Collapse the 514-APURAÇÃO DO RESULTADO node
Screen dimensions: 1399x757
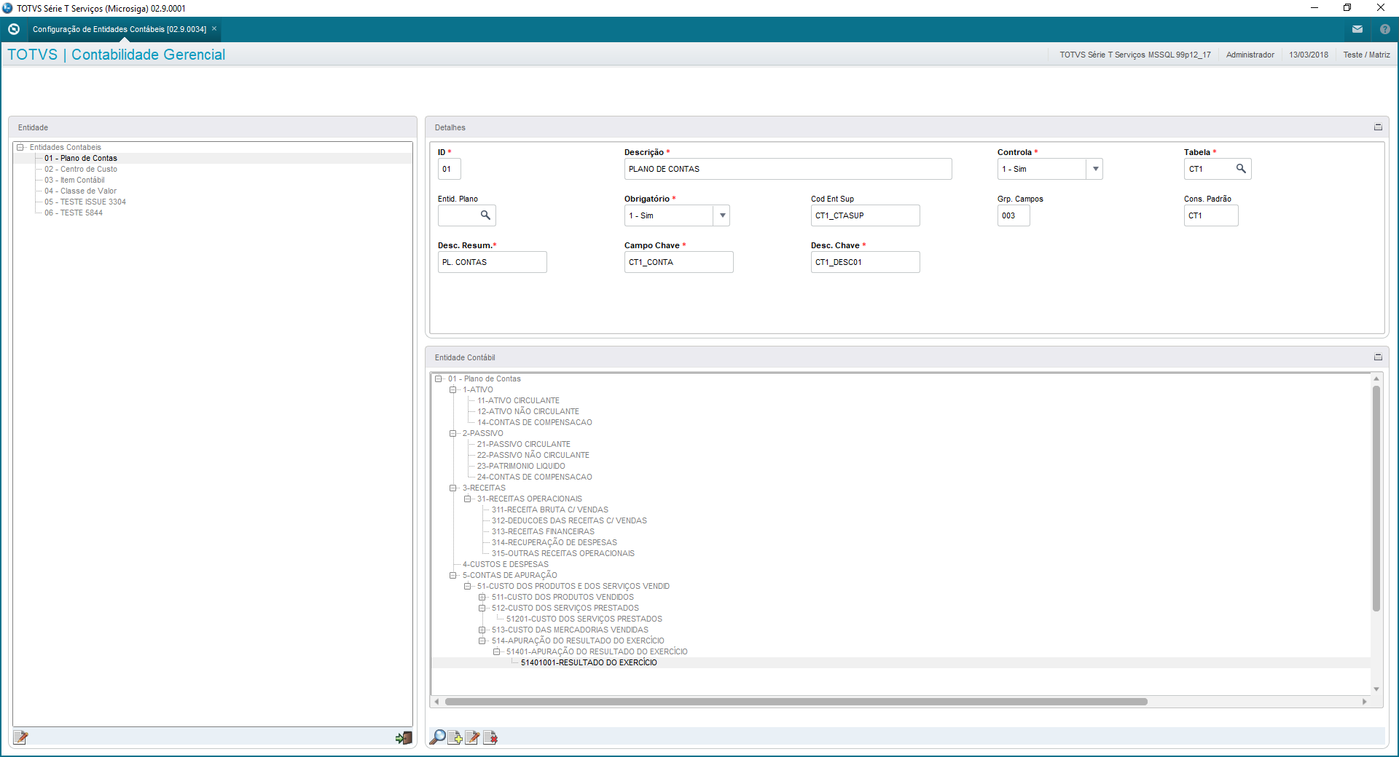(482, 641)
